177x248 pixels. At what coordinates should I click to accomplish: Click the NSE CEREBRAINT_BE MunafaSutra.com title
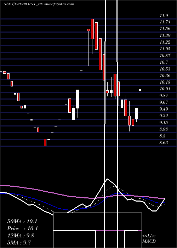[39, 4]
